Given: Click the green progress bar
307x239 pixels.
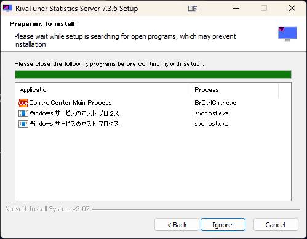Looking at the screenshot, I should (153, 75).
